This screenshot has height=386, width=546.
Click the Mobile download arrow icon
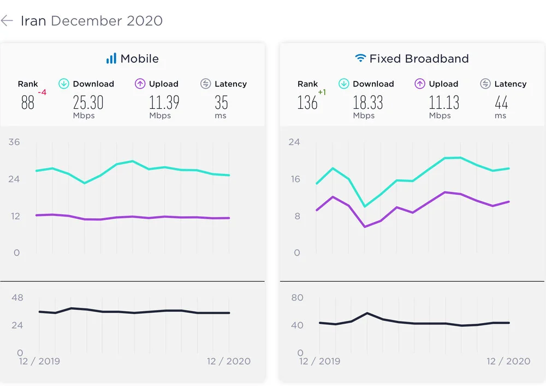(x=64, y=84)
